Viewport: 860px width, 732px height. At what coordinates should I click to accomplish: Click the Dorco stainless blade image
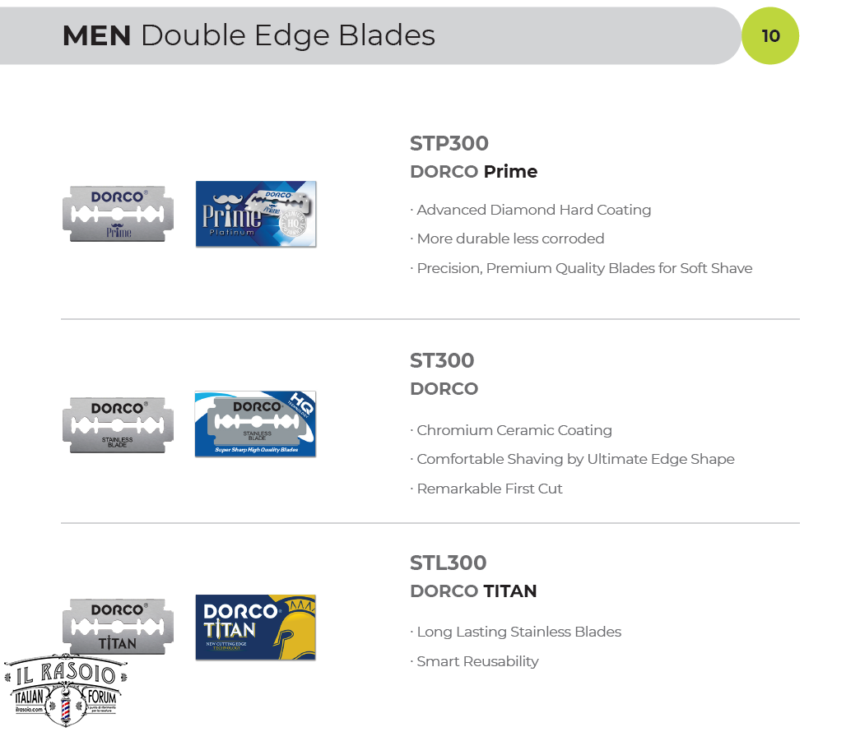[x=119, y=425]
